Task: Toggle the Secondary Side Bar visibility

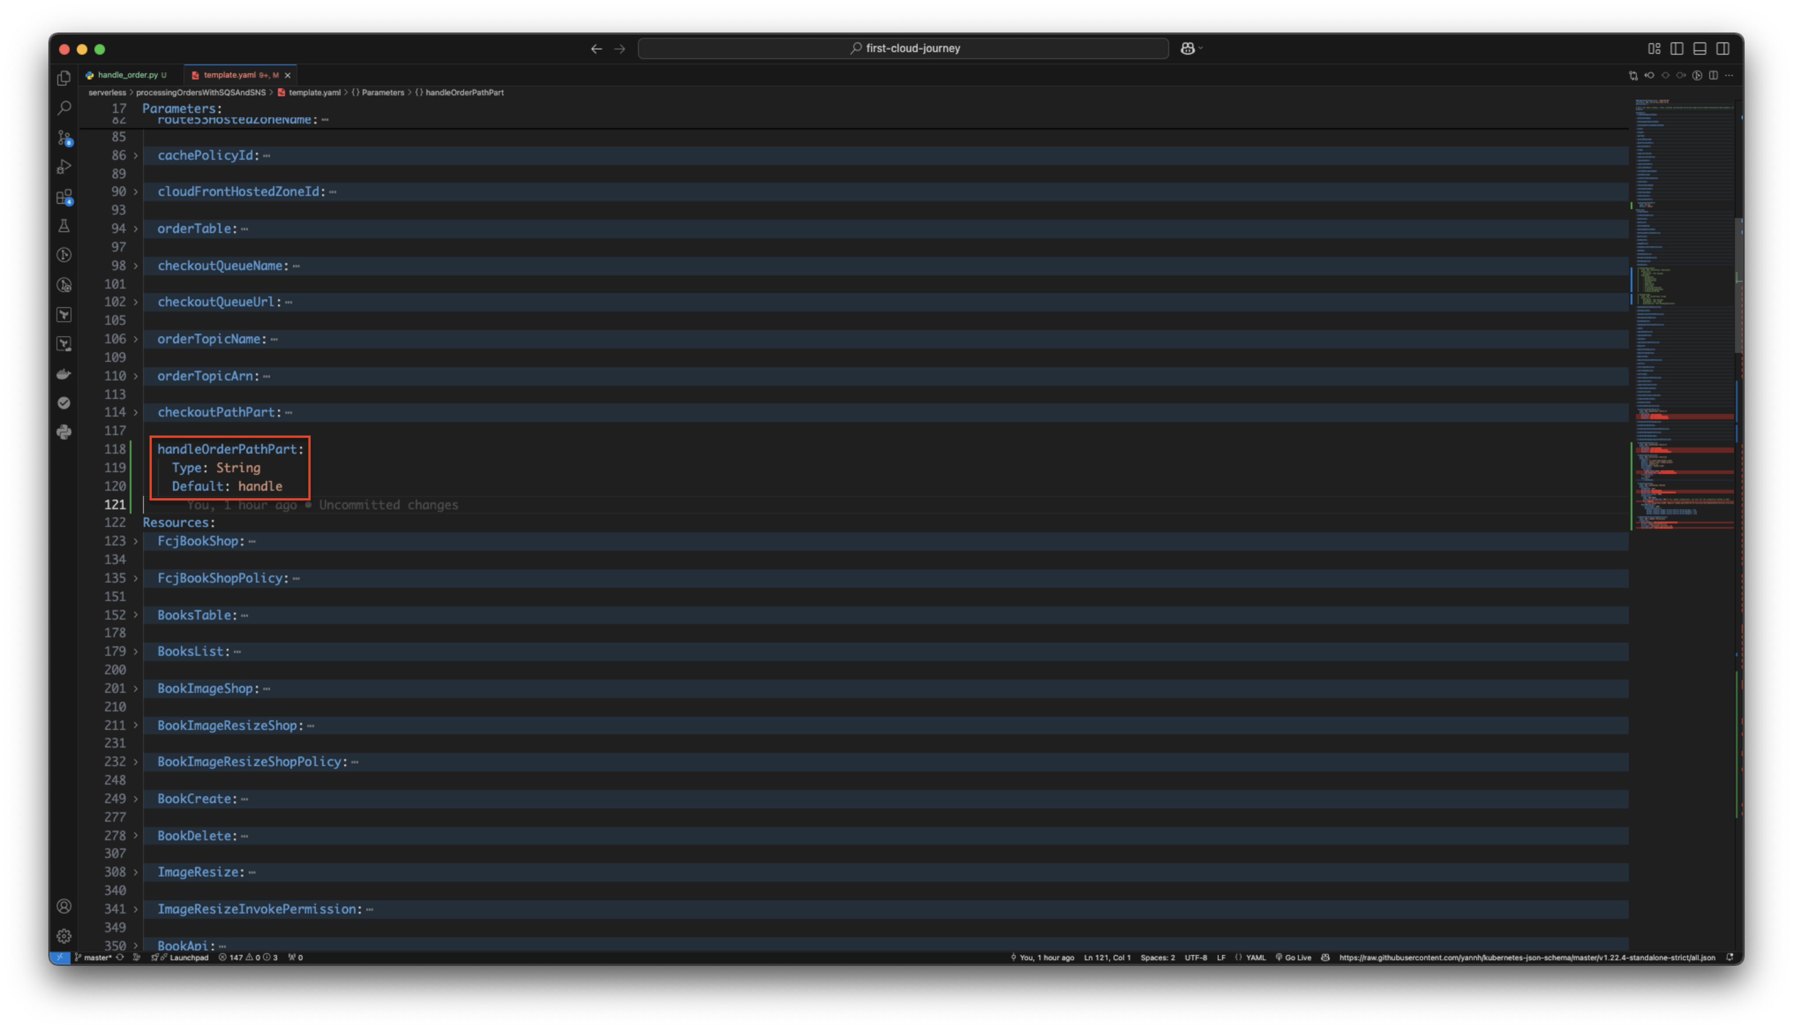Action: [x=1722, y=48]
